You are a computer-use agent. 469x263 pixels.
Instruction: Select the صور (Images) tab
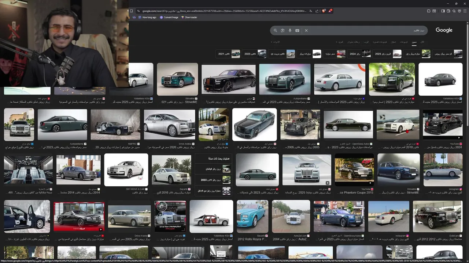pos(414,42)
